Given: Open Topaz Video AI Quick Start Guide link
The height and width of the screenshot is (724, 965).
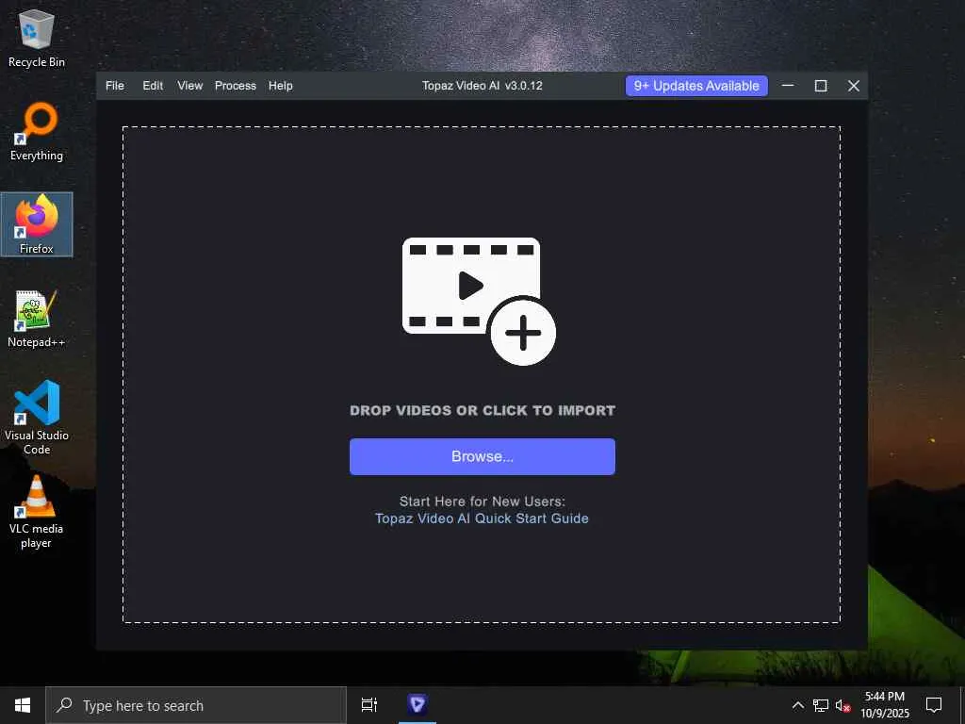Looking at the screenshot, I should (482, 518).
